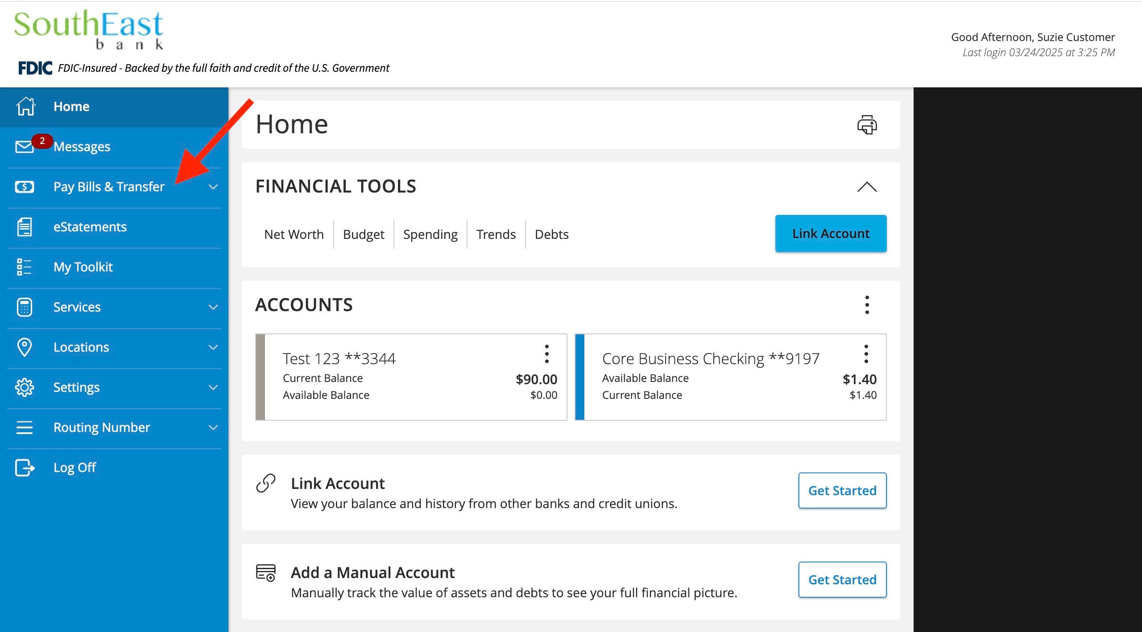Open Messages using the envelope icon
The height and width of the screenshot is (632, 1142).
(x=25, y=146)
